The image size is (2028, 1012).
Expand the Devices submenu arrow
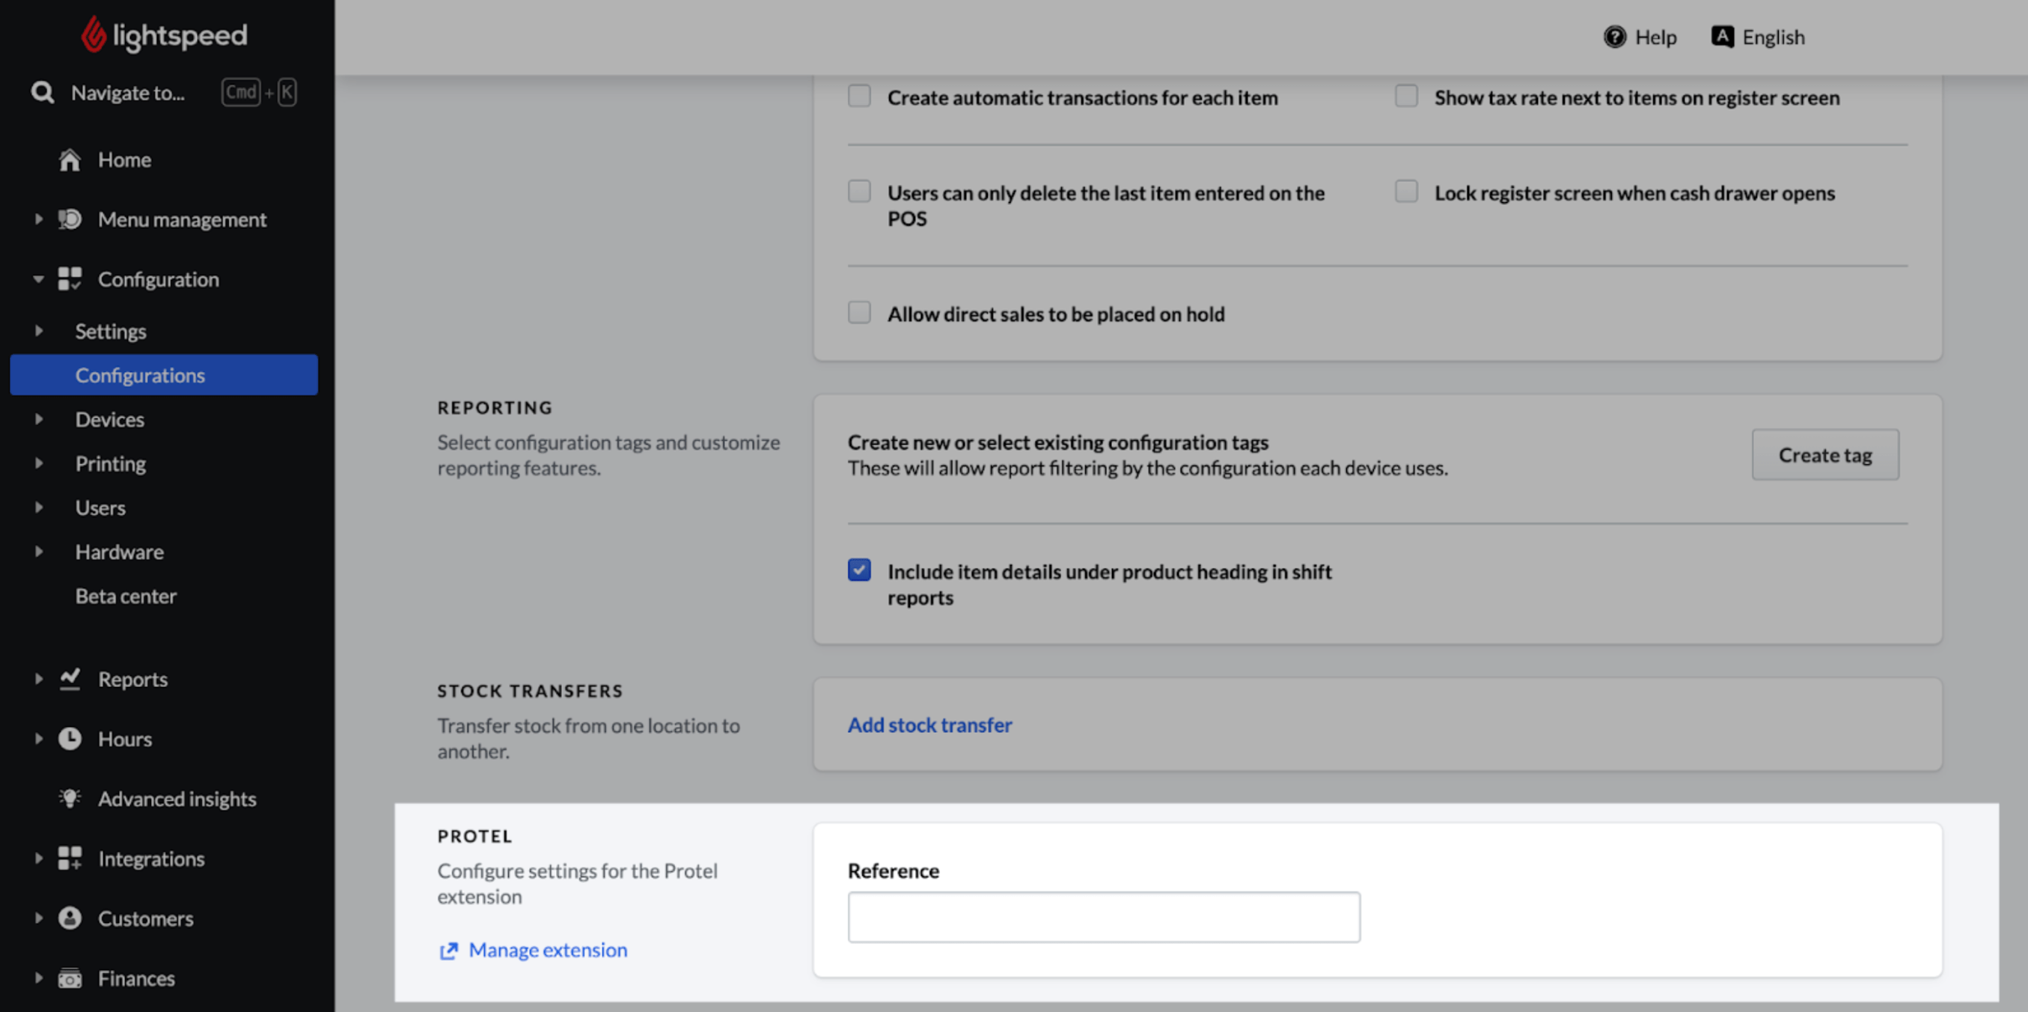[37, 419]
